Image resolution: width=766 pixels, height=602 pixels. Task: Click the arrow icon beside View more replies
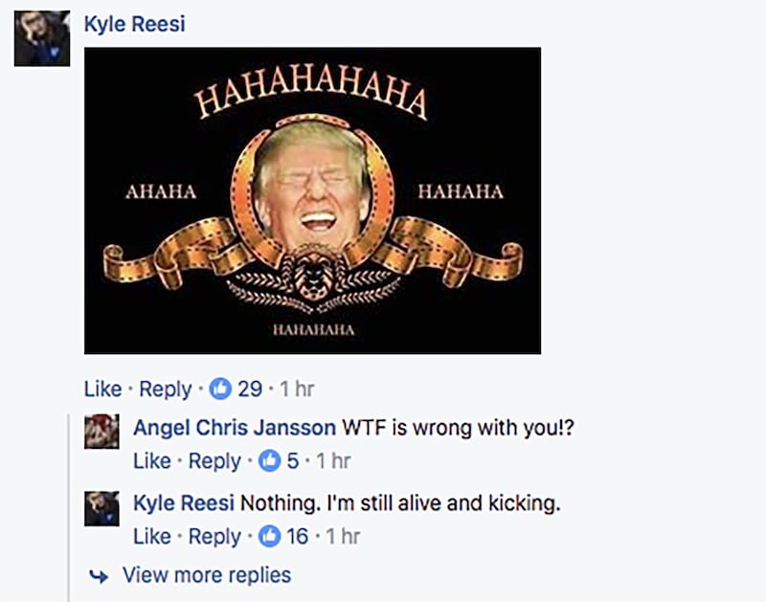[98, 575]
